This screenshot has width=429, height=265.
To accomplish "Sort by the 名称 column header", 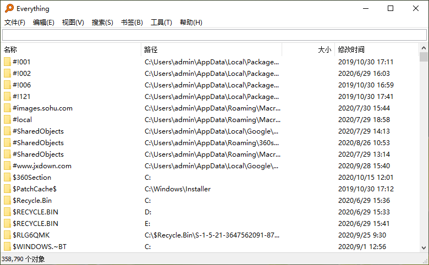I will pos(71,49).
